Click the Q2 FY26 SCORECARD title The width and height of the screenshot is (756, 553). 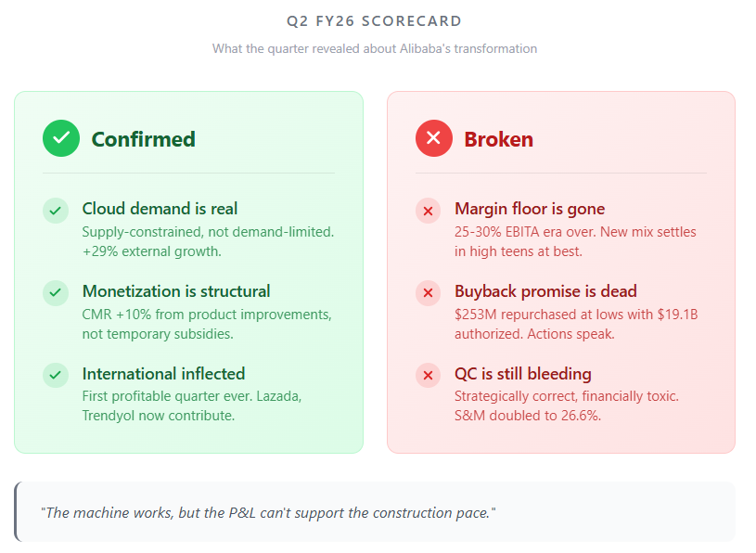(x=375, y=21)
